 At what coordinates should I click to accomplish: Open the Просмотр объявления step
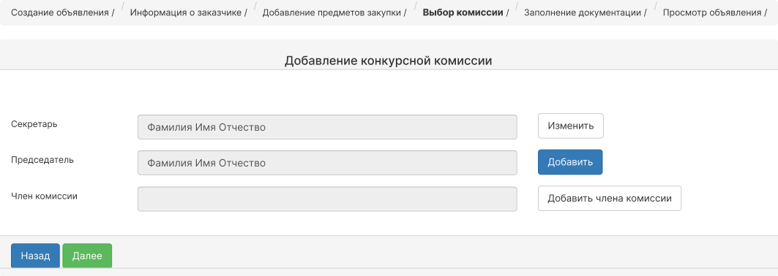[x=712, y=12]
